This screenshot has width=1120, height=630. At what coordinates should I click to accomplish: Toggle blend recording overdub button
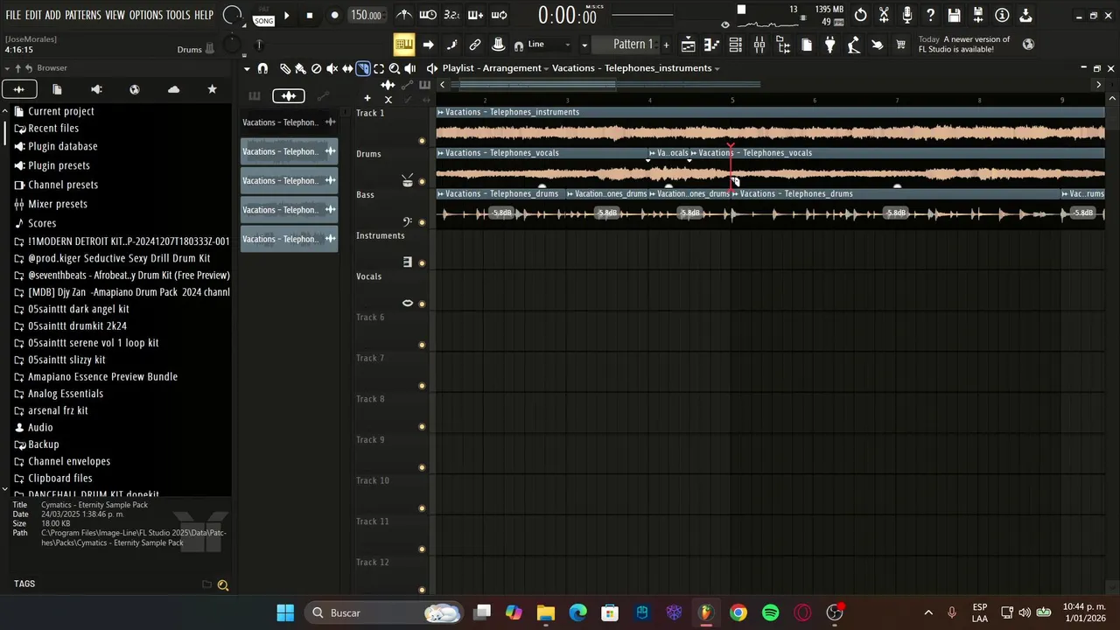pos(475,15)
